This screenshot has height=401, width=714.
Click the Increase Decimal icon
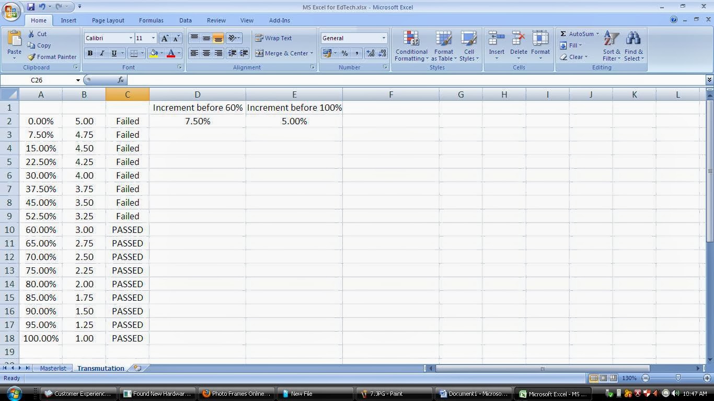(x=370, y=53)
